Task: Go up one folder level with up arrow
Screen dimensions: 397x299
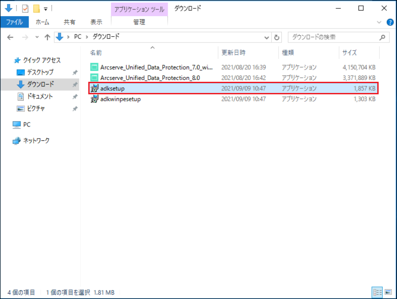Action: click(47, 38)
